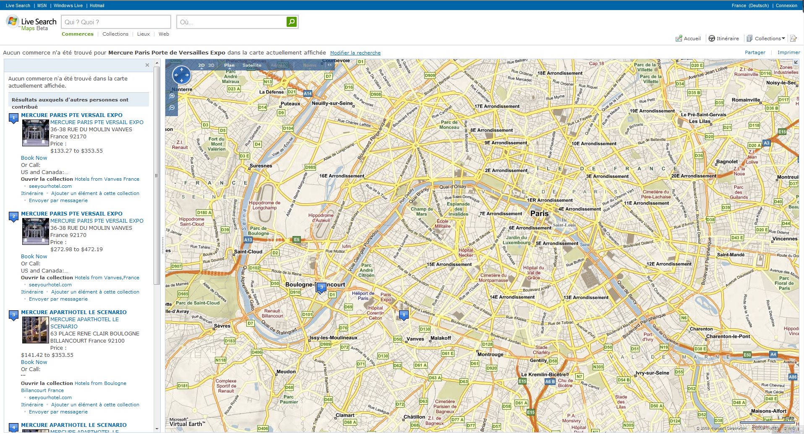Open first Mercure hotel thumbnail photo
The width and height of the screenshot is (804, 434).
pyautogui.click(x=35, y=133)
